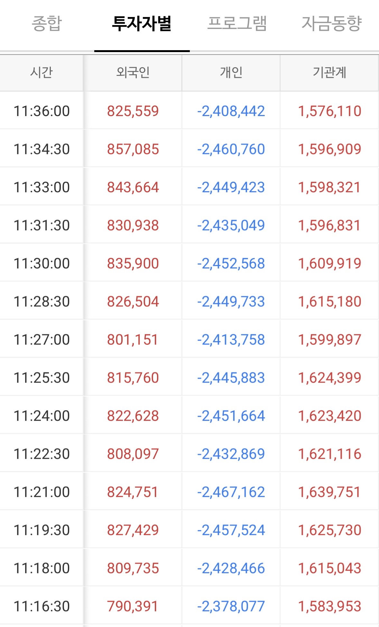Tap individual value -2,413,758
Image resolution: width=379 pixels, height=627 pixels.
[x=231, y=340]
